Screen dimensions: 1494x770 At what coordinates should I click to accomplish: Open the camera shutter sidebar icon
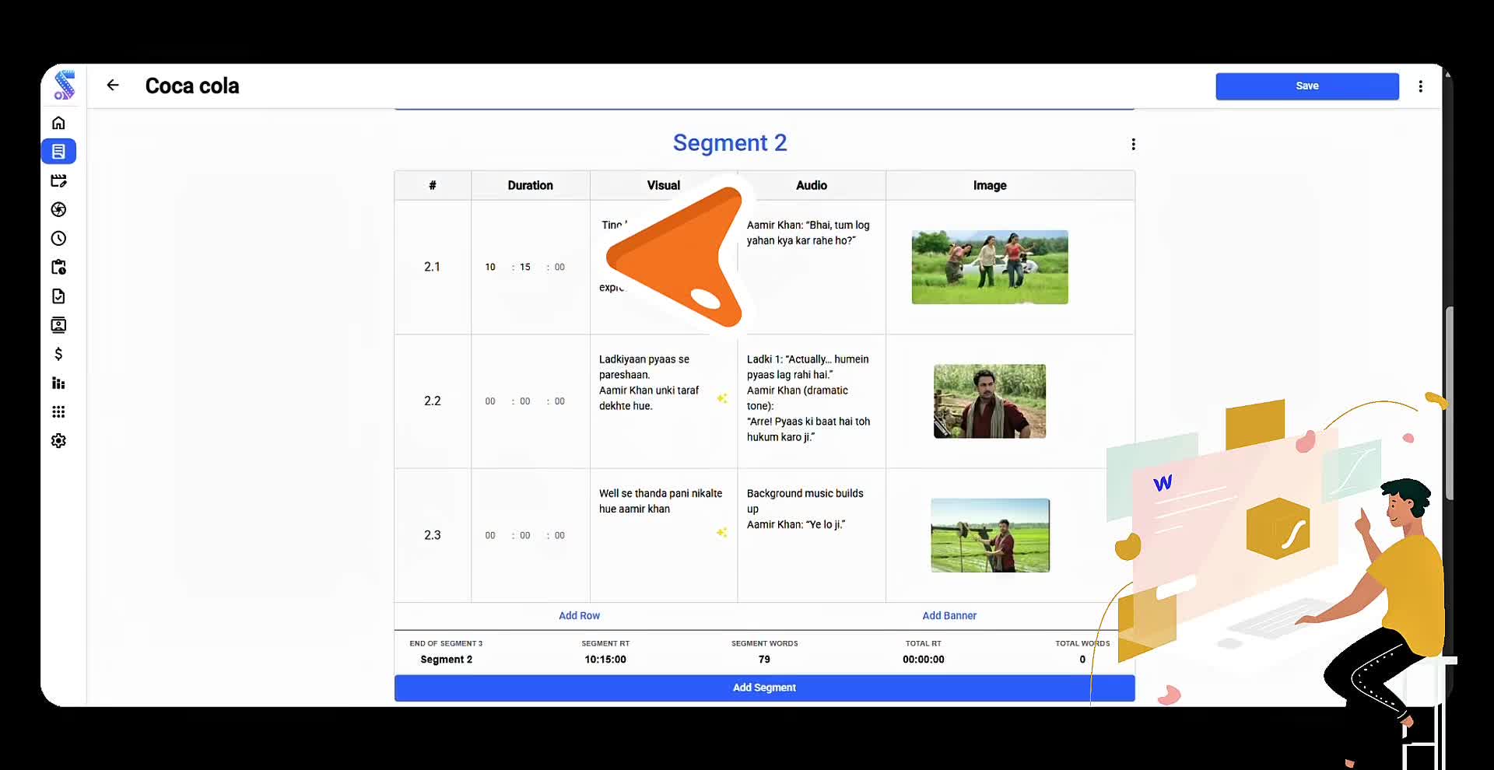pyautogui.click(x=58, y=209)
